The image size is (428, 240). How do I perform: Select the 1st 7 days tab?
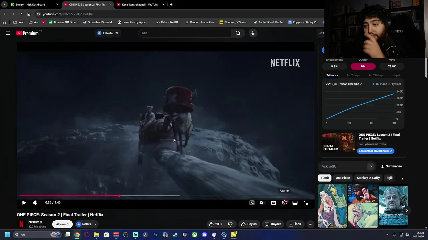353,75
